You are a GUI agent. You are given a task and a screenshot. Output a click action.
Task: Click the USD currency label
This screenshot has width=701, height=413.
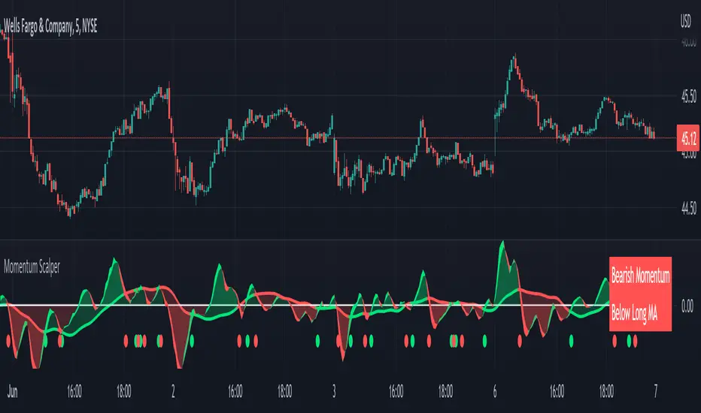pyautogui.click(x=685, y=21)
